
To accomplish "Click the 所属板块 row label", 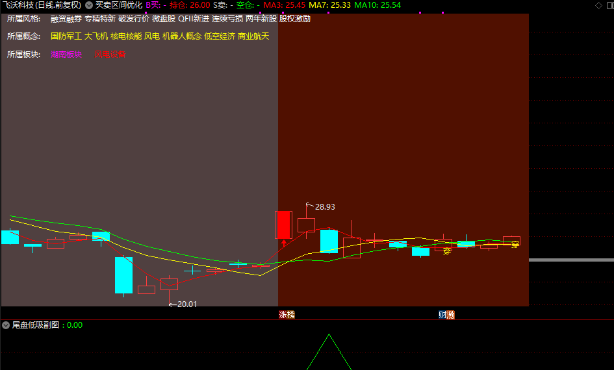I will coord(24,55).
